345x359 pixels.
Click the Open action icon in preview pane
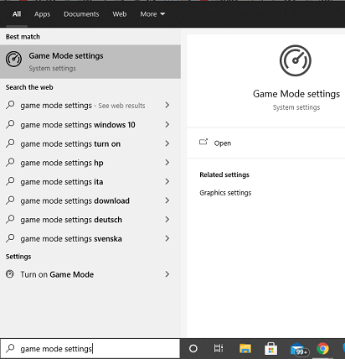pos(203,142)
